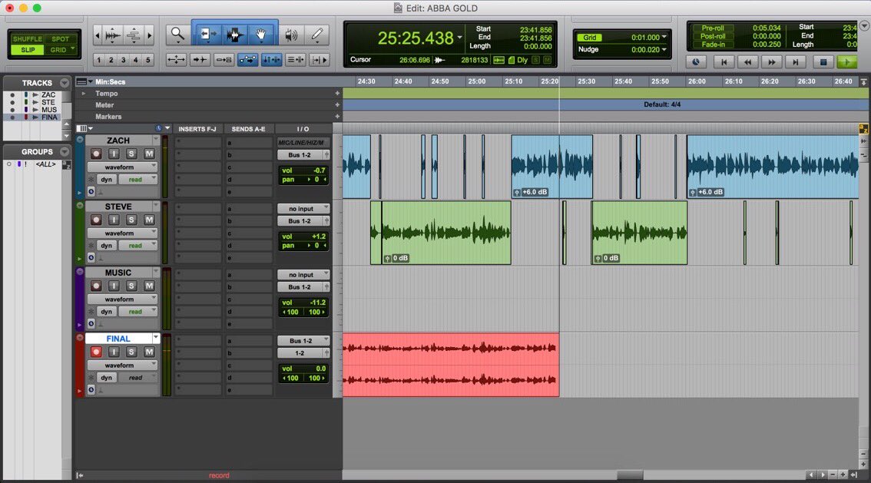Toggle Automation Follows Edit button
This screenshot has width=871, height=483.
point(248,60)
